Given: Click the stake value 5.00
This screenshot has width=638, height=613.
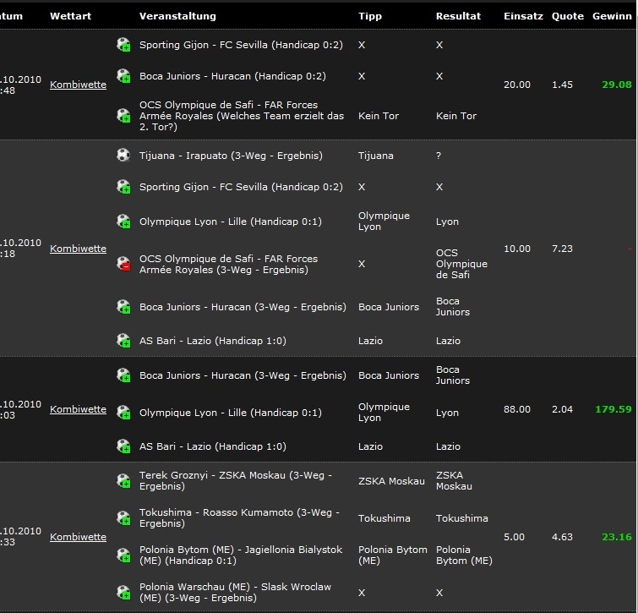Looking at the screenshot, I should coord(515,537).
